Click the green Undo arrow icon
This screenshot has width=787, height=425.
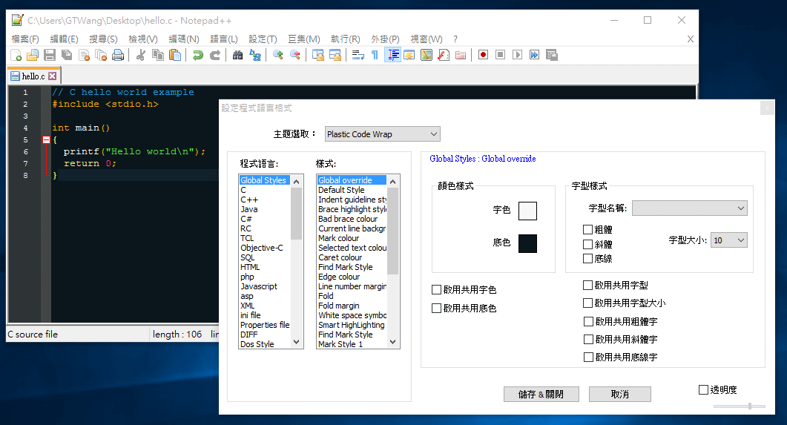coord(198,55)
